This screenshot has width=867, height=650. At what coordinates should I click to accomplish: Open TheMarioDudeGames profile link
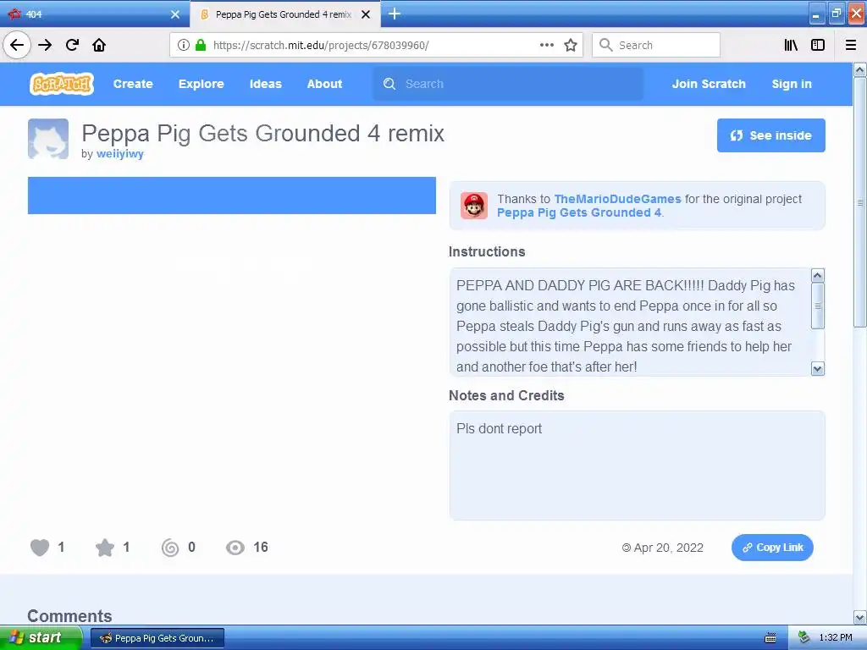coord(617,199)
